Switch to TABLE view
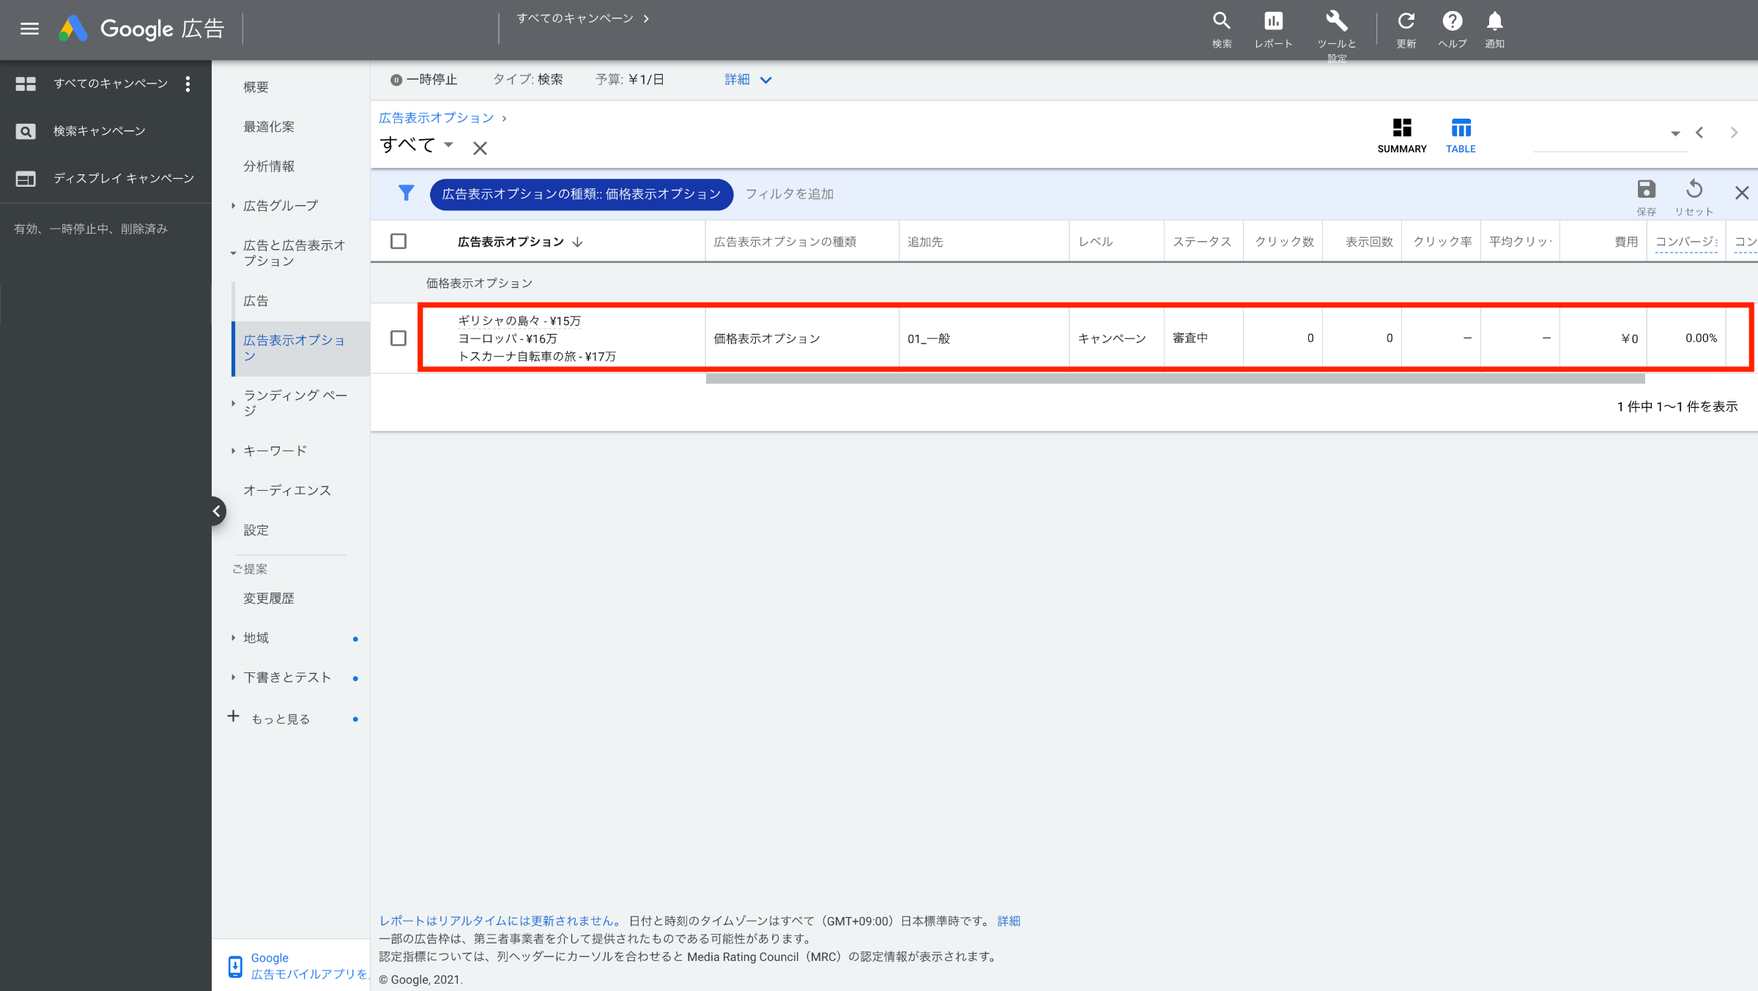The width and height of the screenshot is (1758, 991). 1461,136
